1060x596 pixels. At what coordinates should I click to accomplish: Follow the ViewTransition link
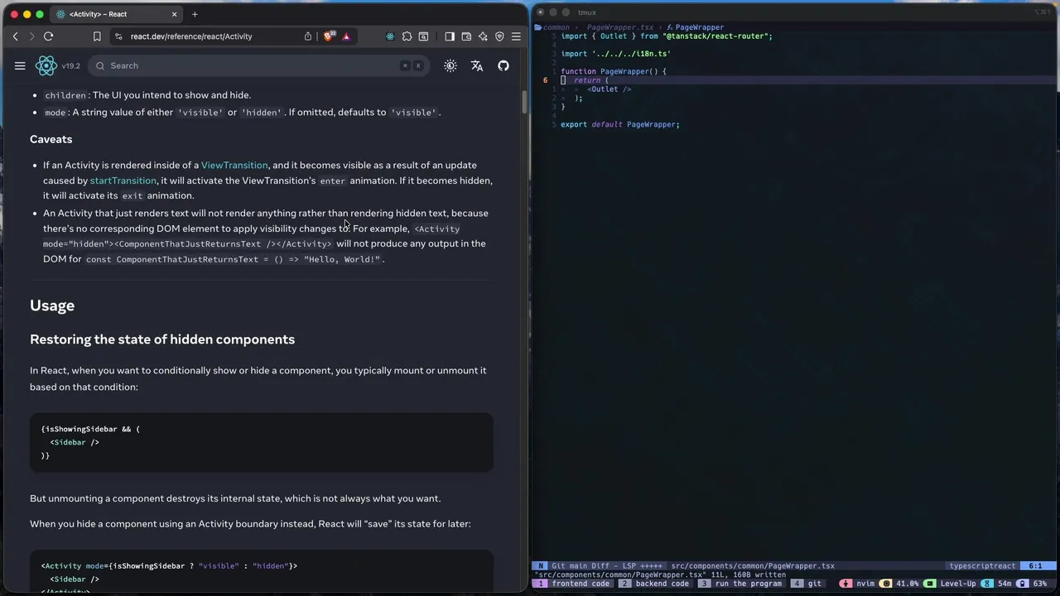click(234, 165)
